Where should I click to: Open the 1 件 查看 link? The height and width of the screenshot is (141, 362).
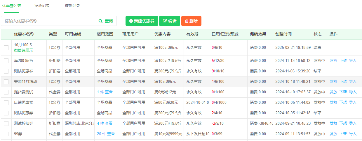(105, 92)
